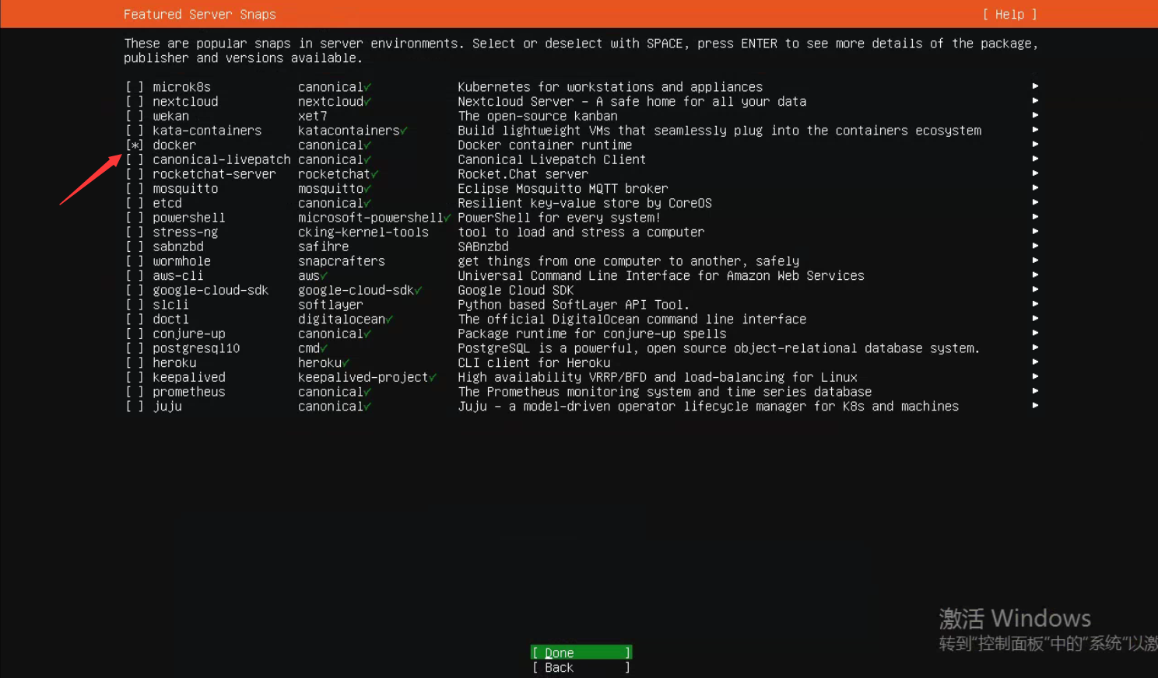Open the Help button in header
This screenshot has height=678, width=1158.
[x=1009, y=14]
